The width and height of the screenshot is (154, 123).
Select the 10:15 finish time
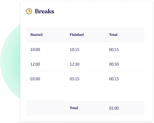74,50
